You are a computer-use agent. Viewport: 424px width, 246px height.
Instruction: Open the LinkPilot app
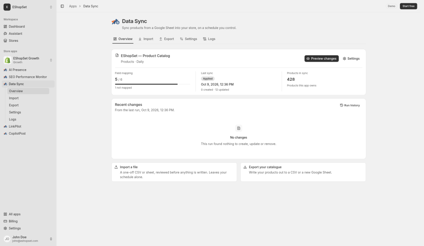pos(28,126)
